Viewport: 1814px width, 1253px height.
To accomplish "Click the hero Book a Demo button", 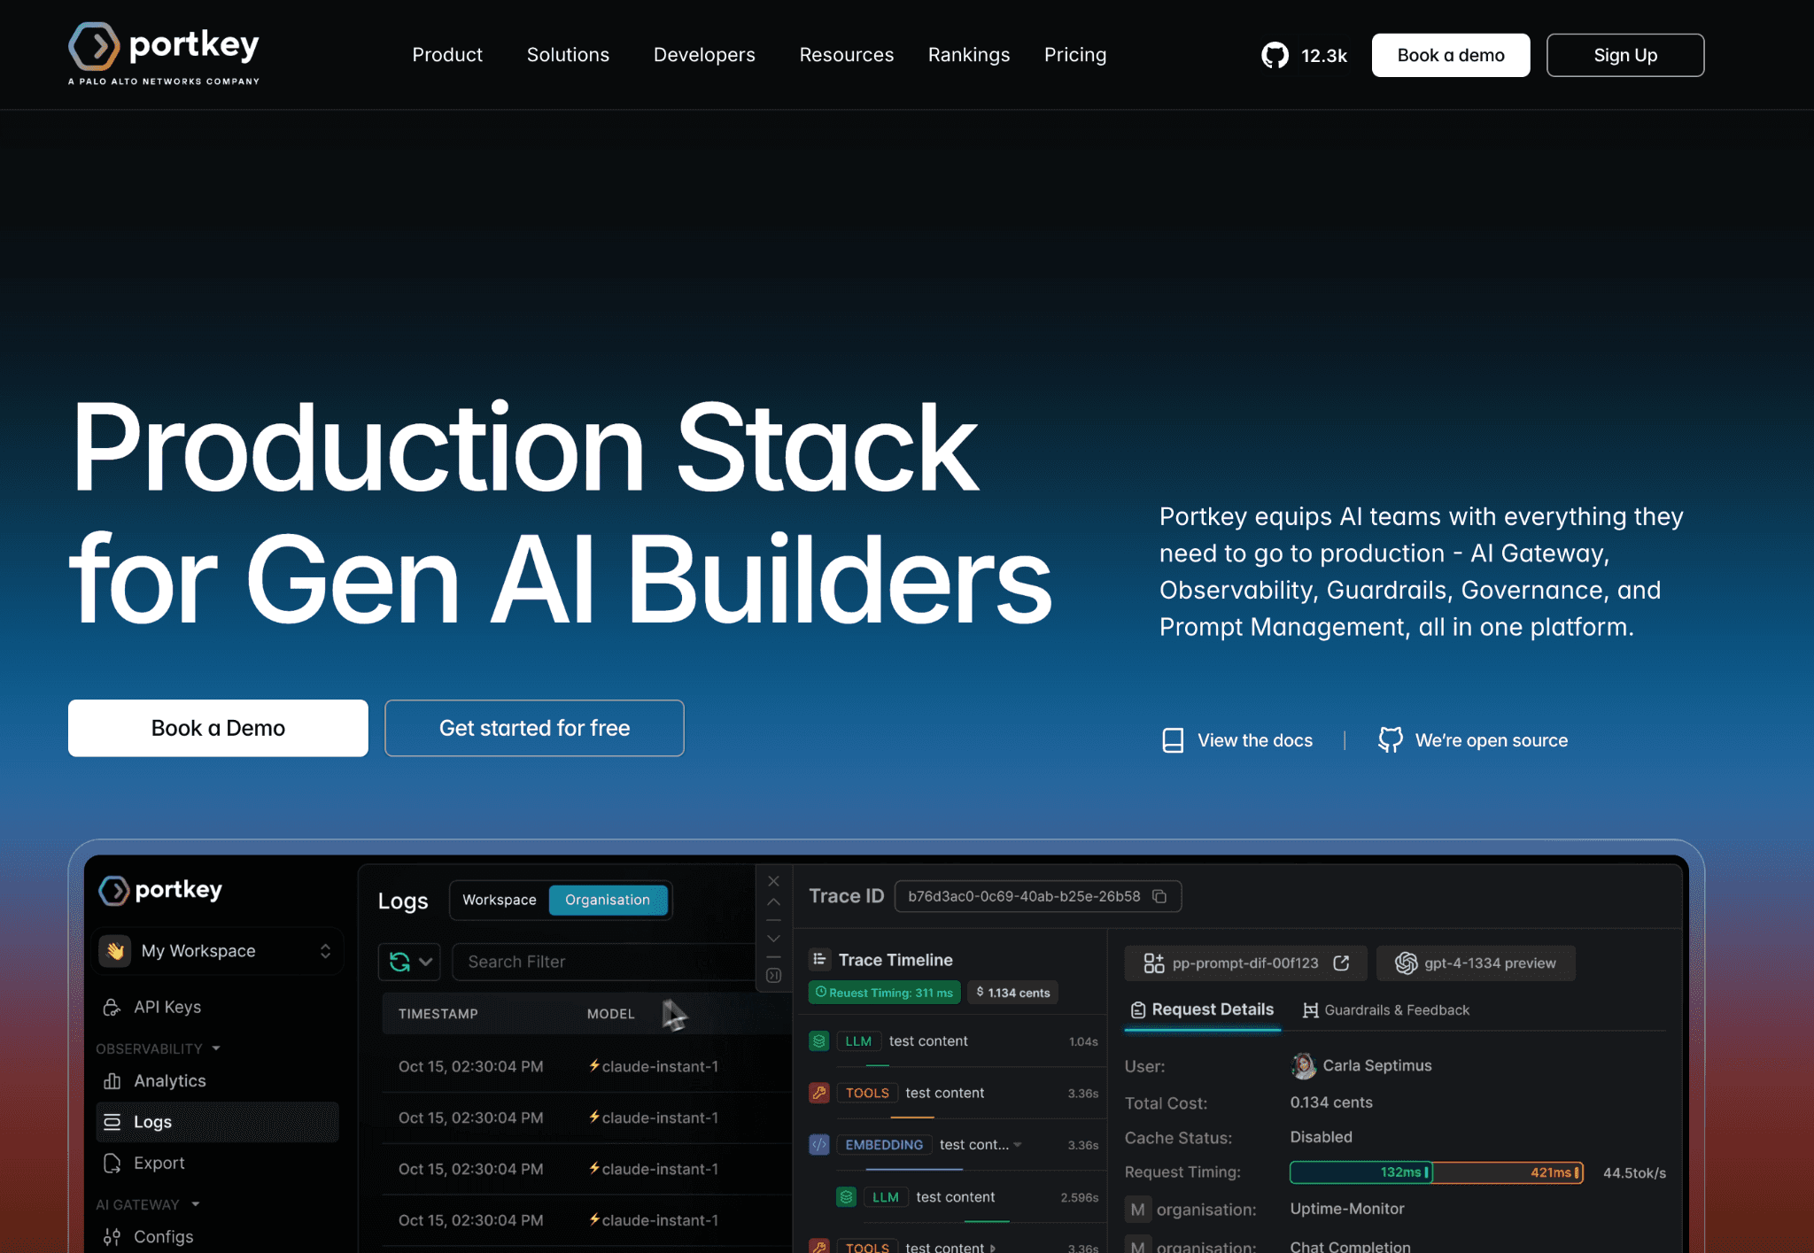I will click(218, 728).
